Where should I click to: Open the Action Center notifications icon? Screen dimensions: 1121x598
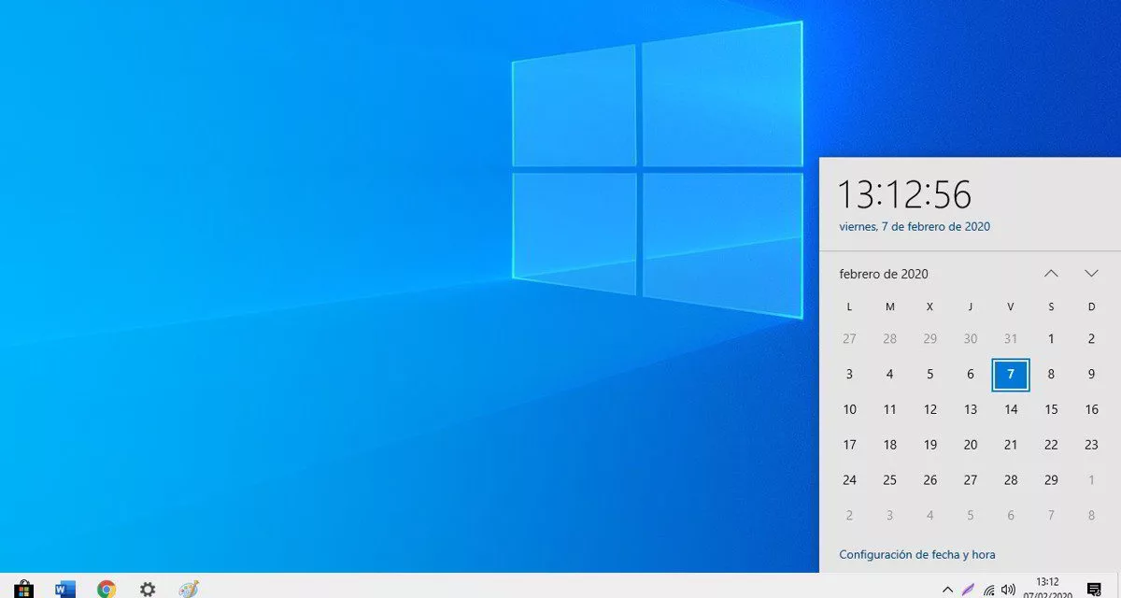(x=1094, y=589)
